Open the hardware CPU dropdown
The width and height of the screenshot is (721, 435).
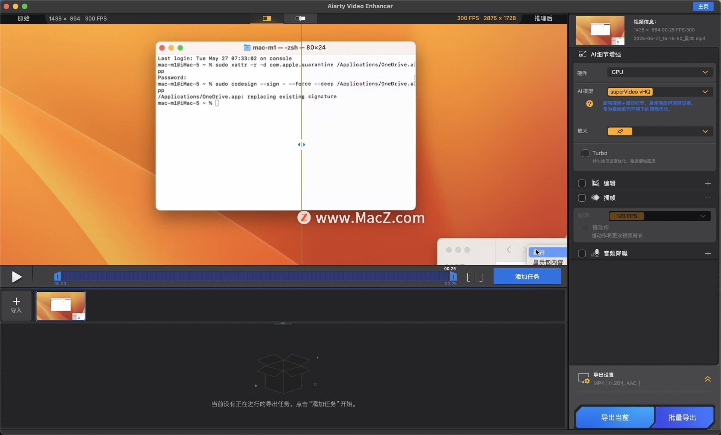(660, 72)
